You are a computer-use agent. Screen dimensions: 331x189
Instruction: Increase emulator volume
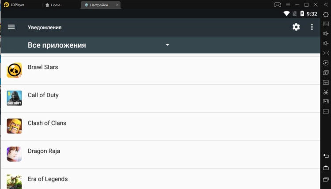(326, 34)
